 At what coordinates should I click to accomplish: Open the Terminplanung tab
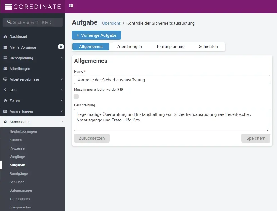(x=170, y=47)
